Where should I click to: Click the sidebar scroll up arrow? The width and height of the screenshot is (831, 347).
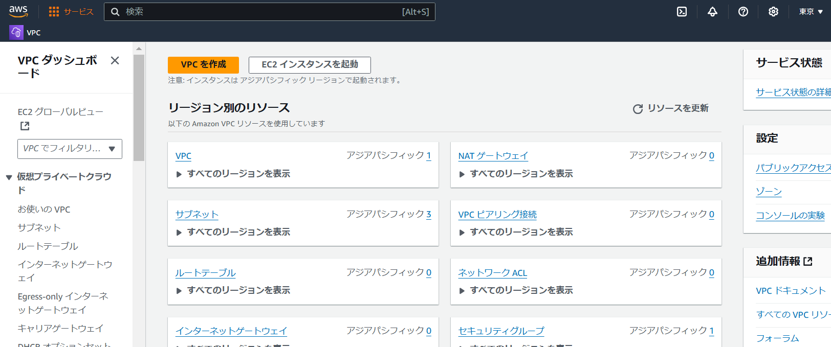(x=139, y=49)
